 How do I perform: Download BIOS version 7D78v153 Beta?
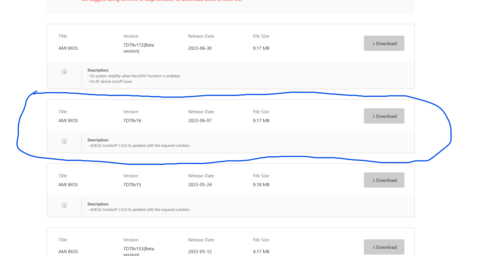tap(384, 247)
